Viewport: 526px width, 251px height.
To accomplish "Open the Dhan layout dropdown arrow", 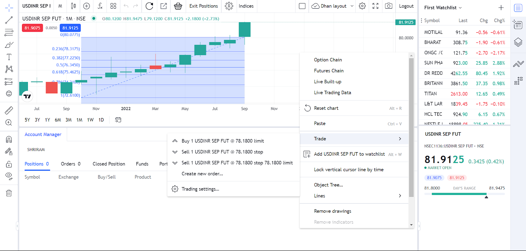I will pos(352,6).
